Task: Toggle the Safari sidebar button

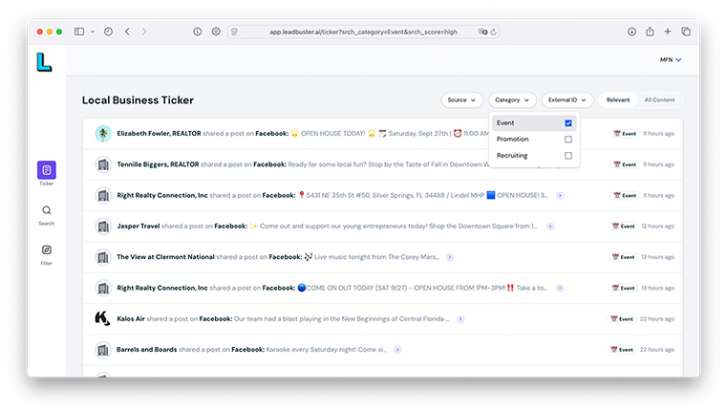Action: tap(79, 32)
